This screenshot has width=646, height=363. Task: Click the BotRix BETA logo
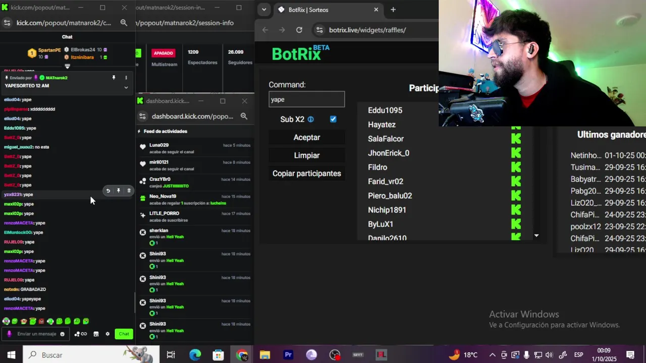click(x=300, y=53)
